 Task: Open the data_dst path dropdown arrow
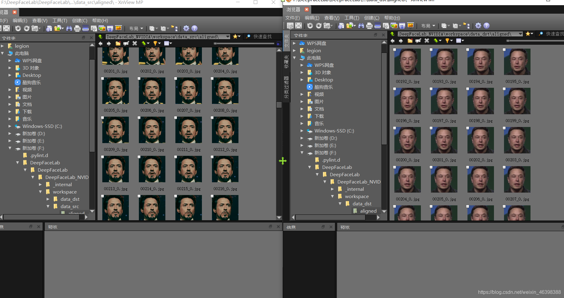point(520,34)
